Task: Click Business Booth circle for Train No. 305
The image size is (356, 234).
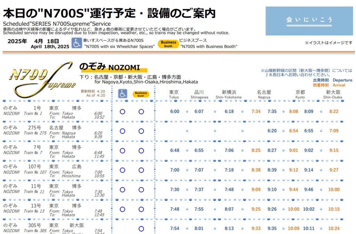Action: click(141, 229)
